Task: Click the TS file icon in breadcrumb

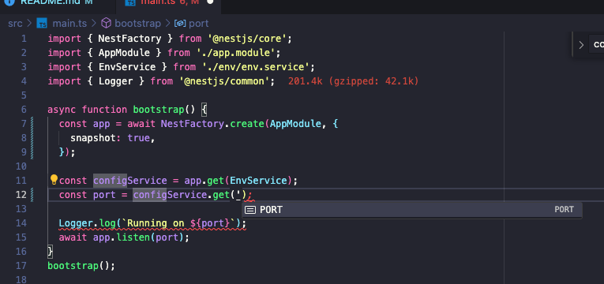Action: [x=42, y=24]
